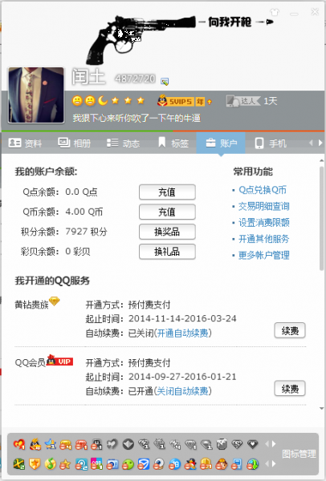The width and height of the screenshot is (326, 481).
Task: Click the moon level icon
Action: point(103,100)
